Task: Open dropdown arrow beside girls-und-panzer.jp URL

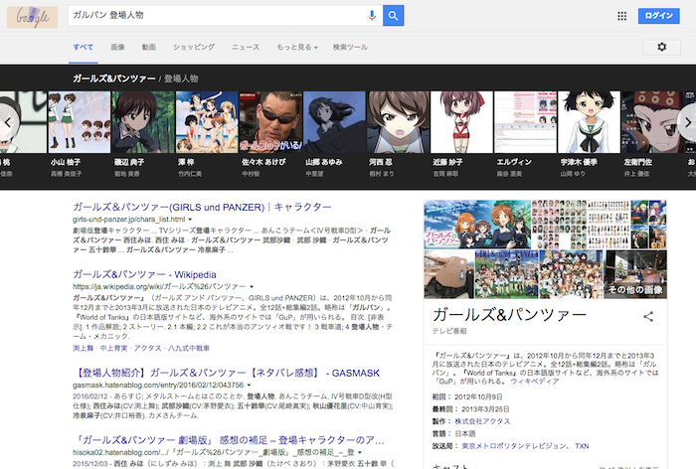Action: pyautogui.click(x=188, y=219)
